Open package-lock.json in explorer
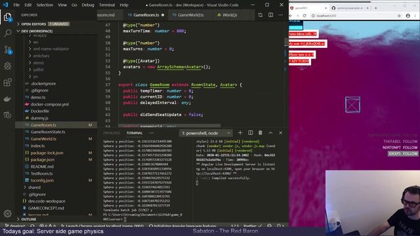 (x=47, y=153)
